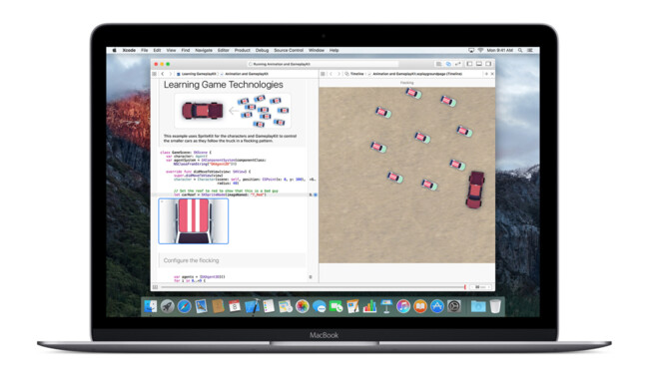Open the Downloads folder in the Dock
Screen dimensions: 659x389
478,307
